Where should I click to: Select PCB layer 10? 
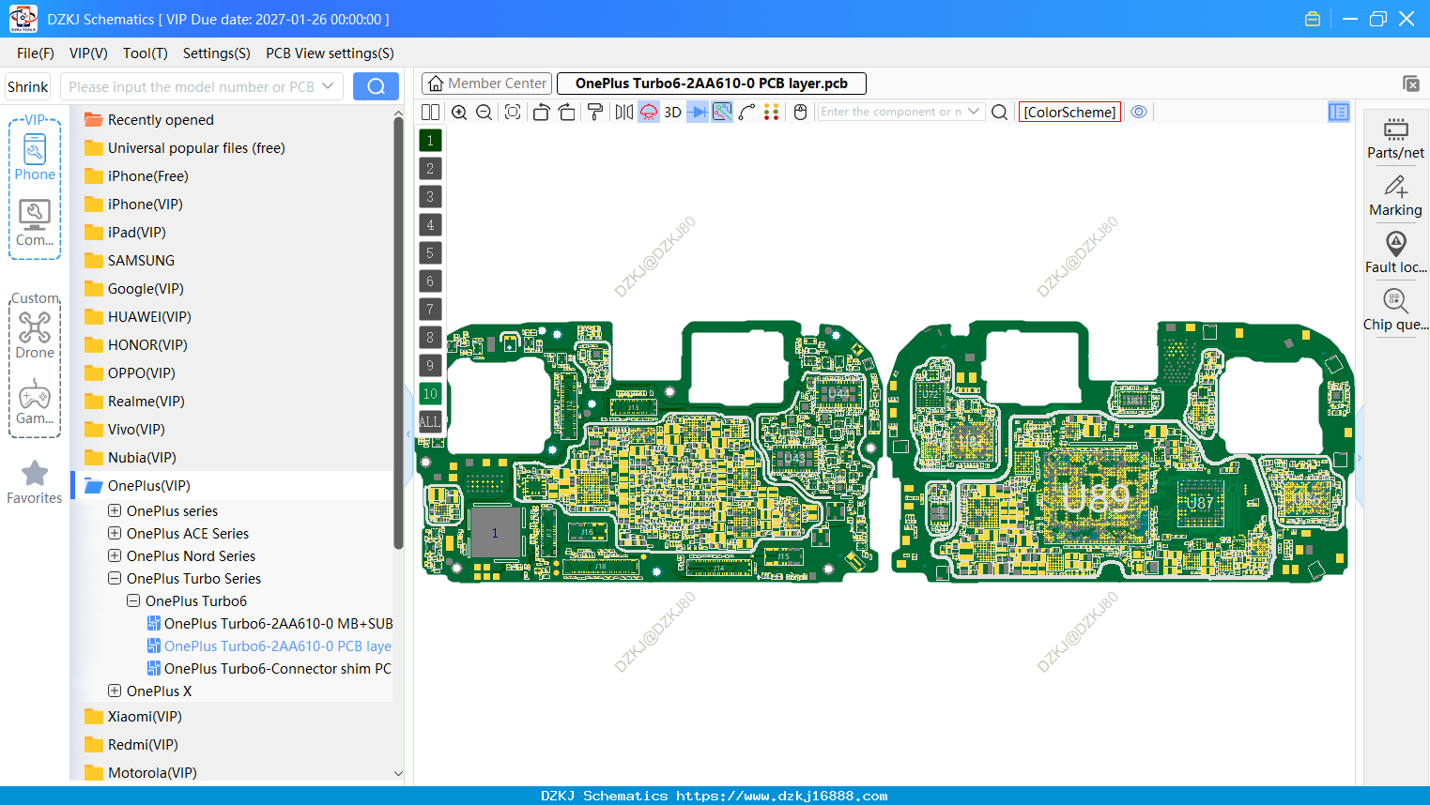[x=430, y=394]
